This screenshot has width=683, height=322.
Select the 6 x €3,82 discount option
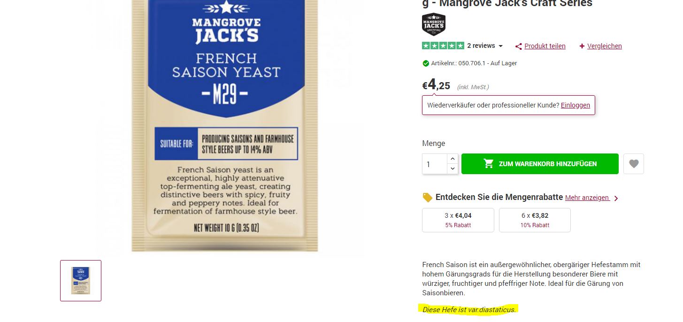(535, 220)
